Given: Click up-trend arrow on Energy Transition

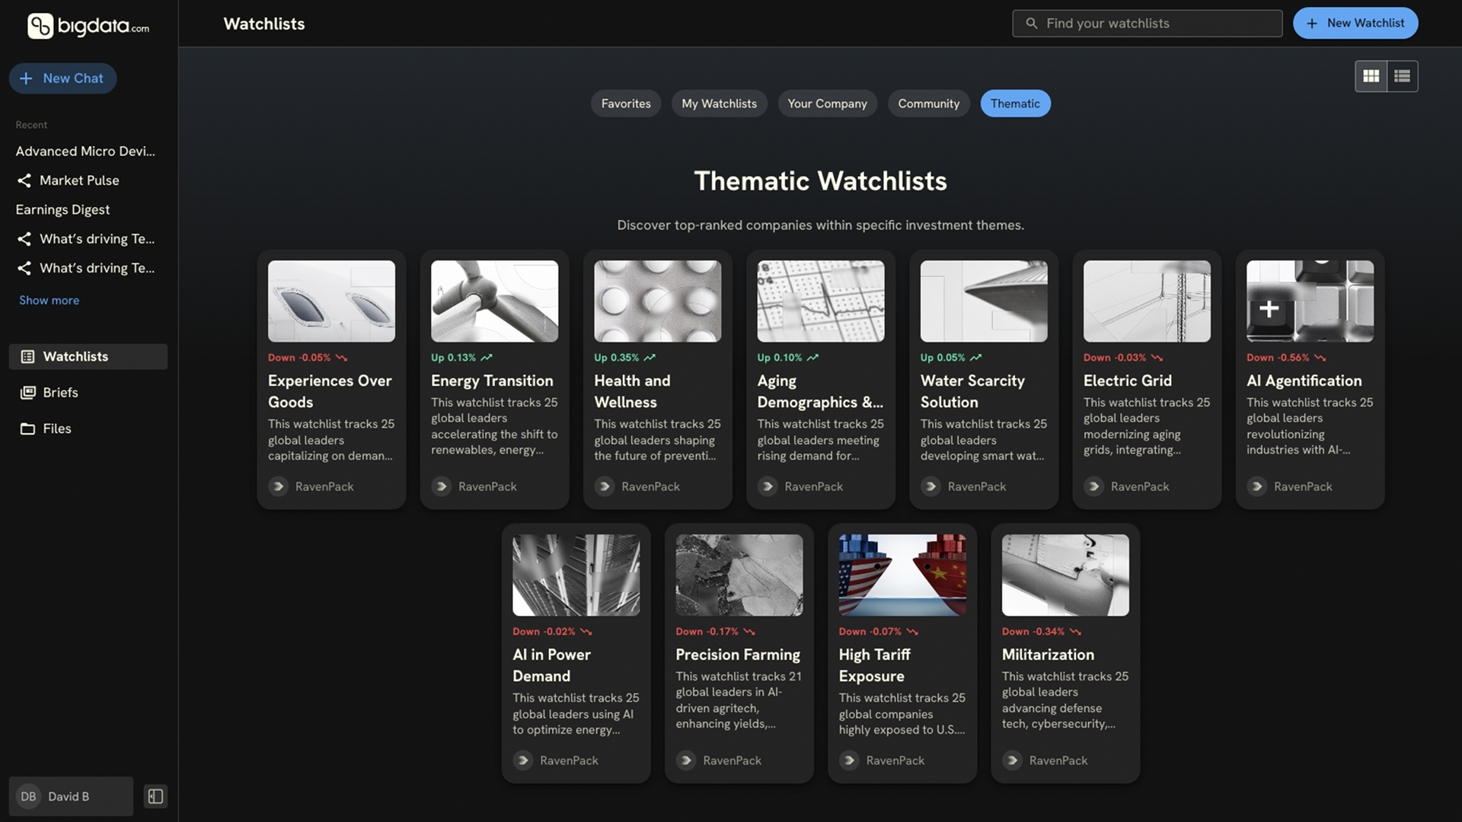Looking at the screenshot, I should pos(487,358).
